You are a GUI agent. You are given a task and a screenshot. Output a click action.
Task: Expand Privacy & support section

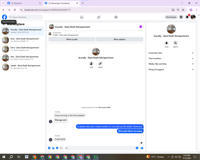coord(171,70)
